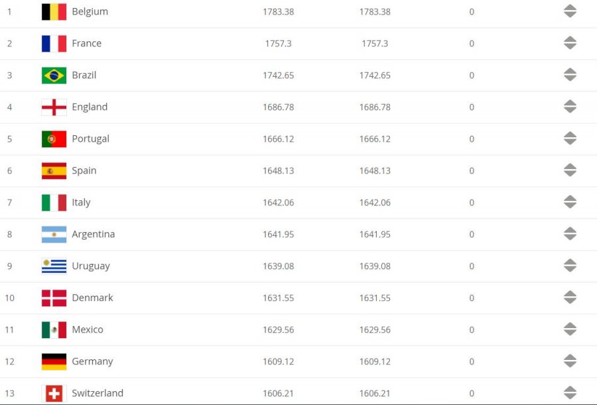This screenshot has height=405, width=597.
Task: Click the Belgium flag icon
Action: (54, 12)
